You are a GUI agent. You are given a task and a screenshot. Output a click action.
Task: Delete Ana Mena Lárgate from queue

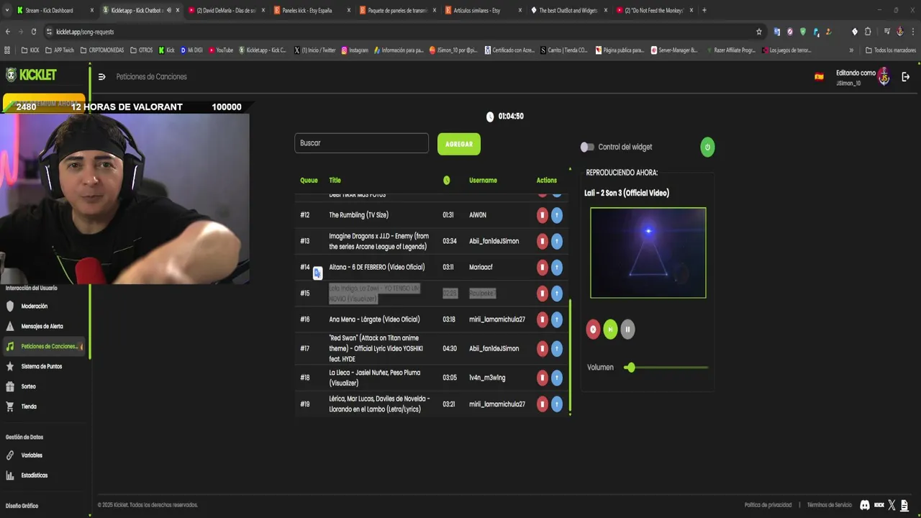point(543,319)
